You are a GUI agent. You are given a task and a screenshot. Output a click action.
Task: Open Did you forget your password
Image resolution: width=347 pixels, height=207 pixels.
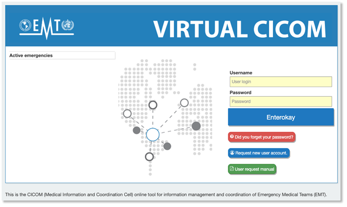[x=262, y=137]
